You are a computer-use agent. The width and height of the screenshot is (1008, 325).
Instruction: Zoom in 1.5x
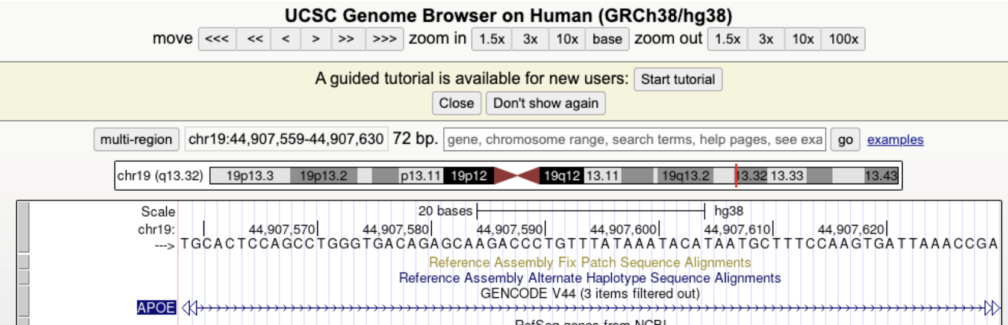point(492,39)
